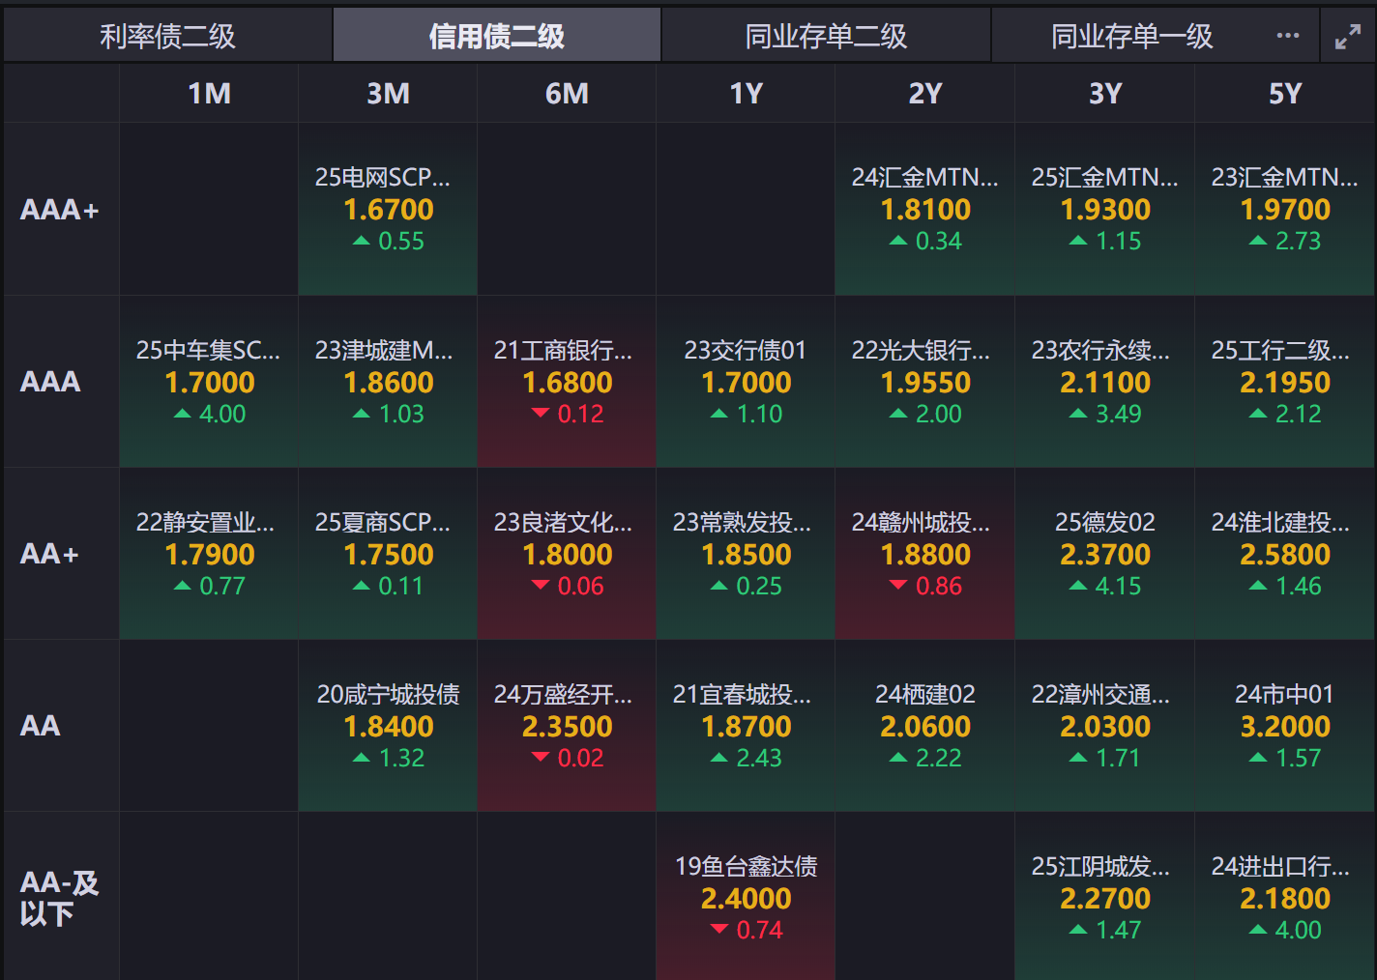Open bond 23常熟发投... at 1.8500
Image resolution: width=1377 pixels, height=980 pixels.
point(746,554)
